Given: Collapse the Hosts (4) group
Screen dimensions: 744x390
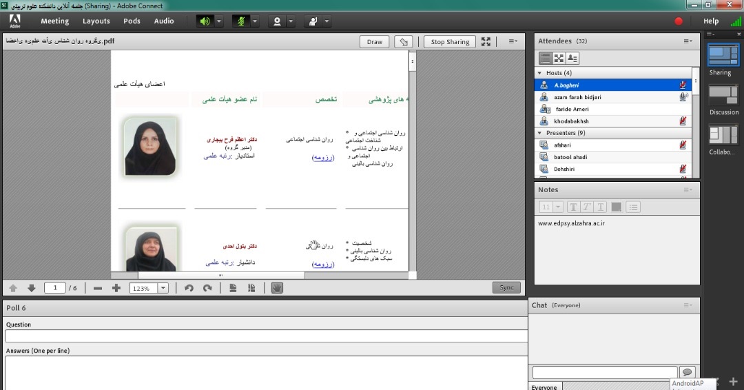Looking at the screenshot, I should point(539,73).
